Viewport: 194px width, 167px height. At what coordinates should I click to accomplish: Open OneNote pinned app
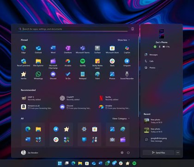(68, 50)
